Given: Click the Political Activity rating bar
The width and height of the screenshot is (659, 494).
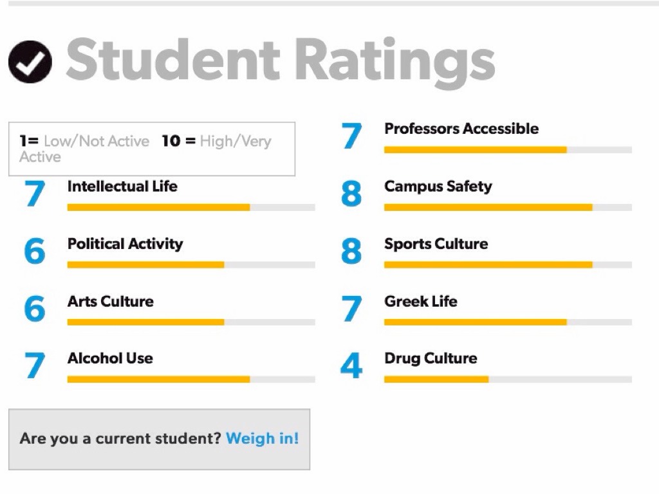Looking at the screenshot, I should pyautogui.click(x=191, y=265).
